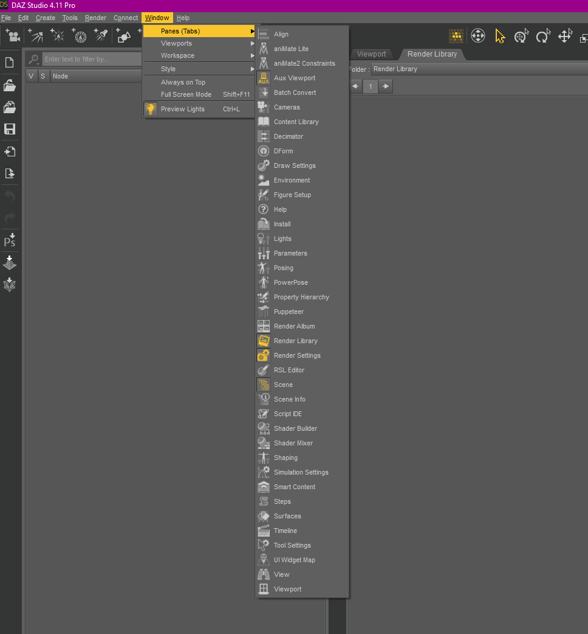588x634 pixels.
Task: Expand the Viewports submenu
Action: 199,43
